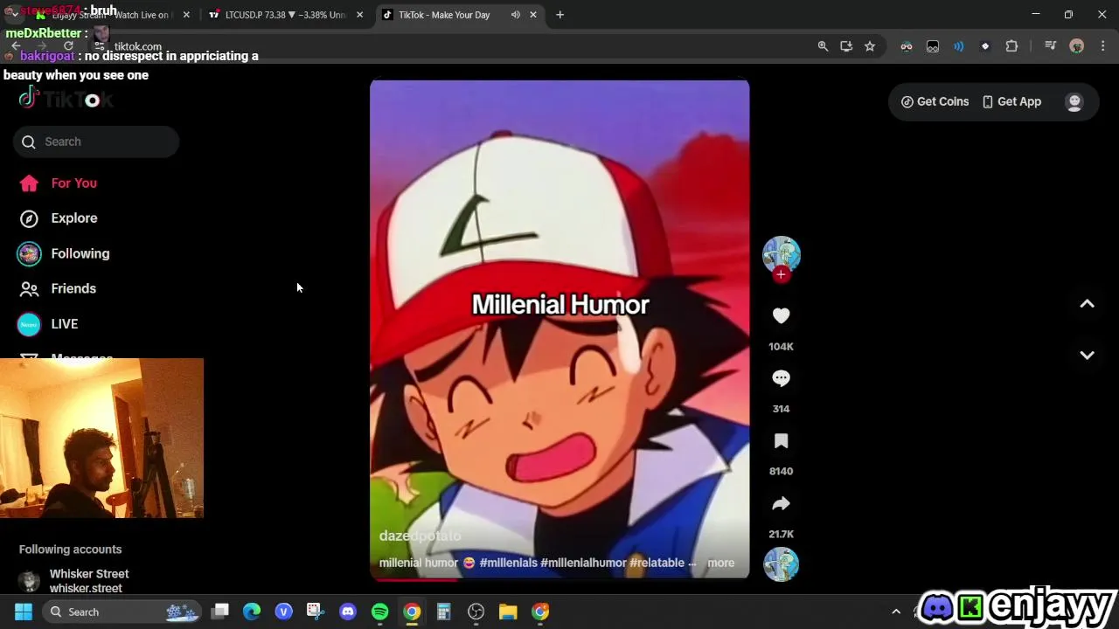Open the glasses-face extension icon
Screen dimensions: 1119x629
pos(907,46)
